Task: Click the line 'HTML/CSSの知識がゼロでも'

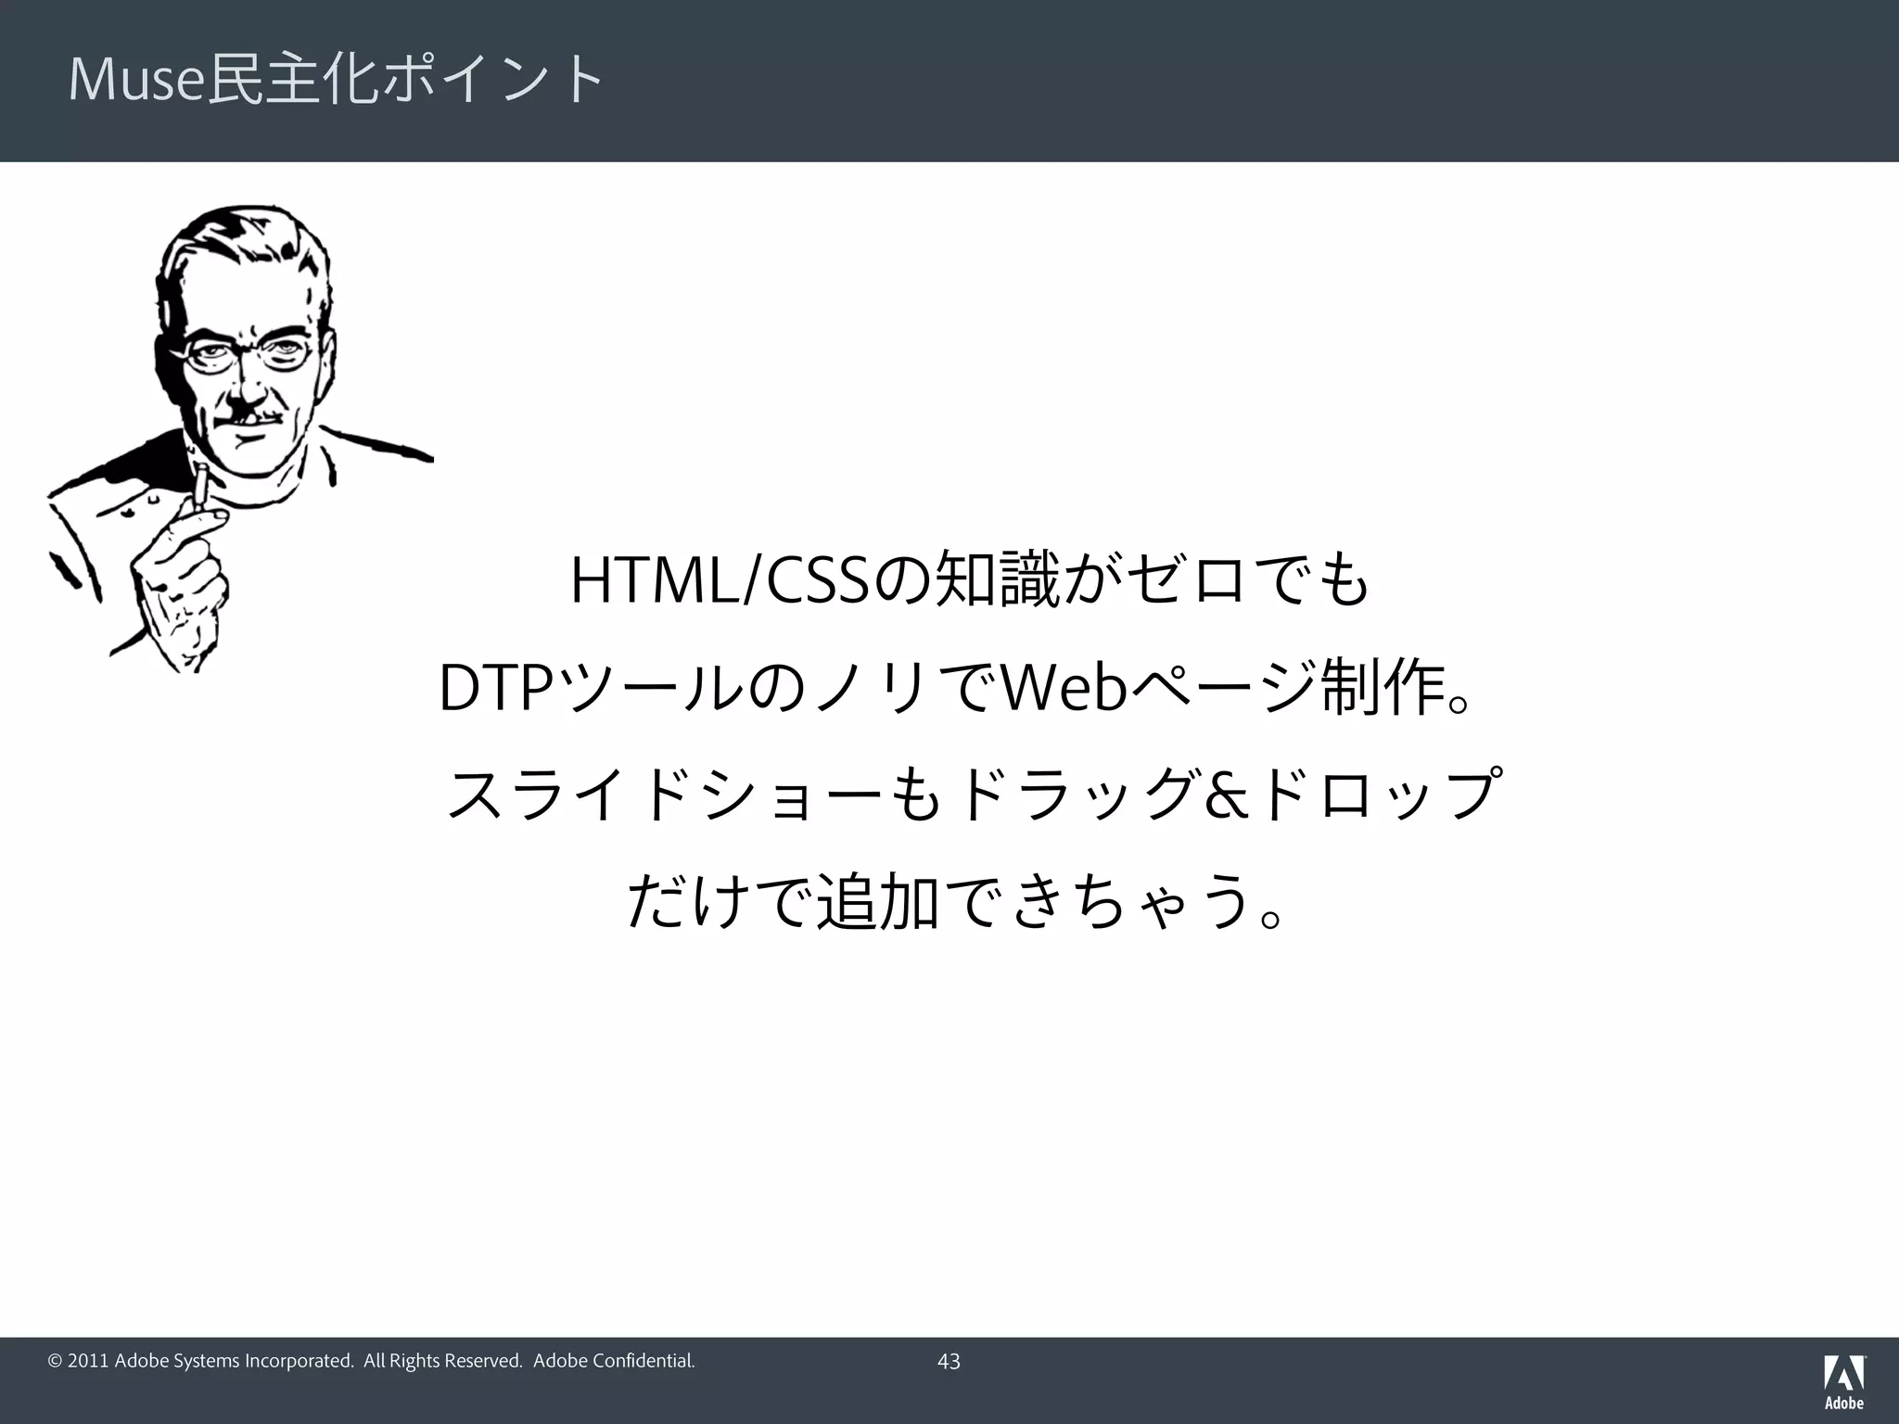Action: click(x=969, y=580)
